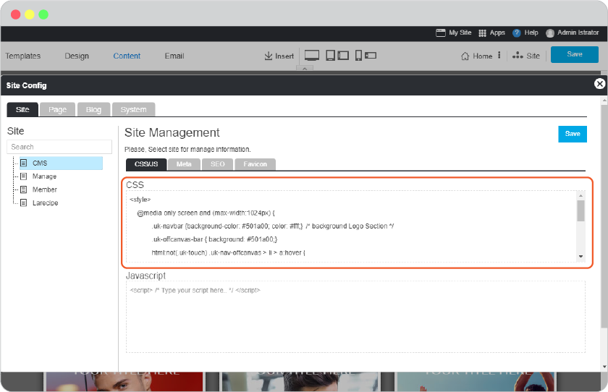Click the Site Management Save button
Viewport: 608px width, 392px height.
(573, 134)
